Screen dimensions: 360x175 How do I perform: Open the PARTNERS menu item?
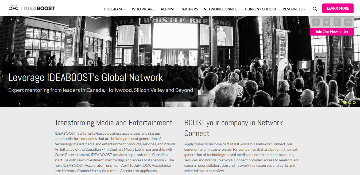[x=189, y=9]
